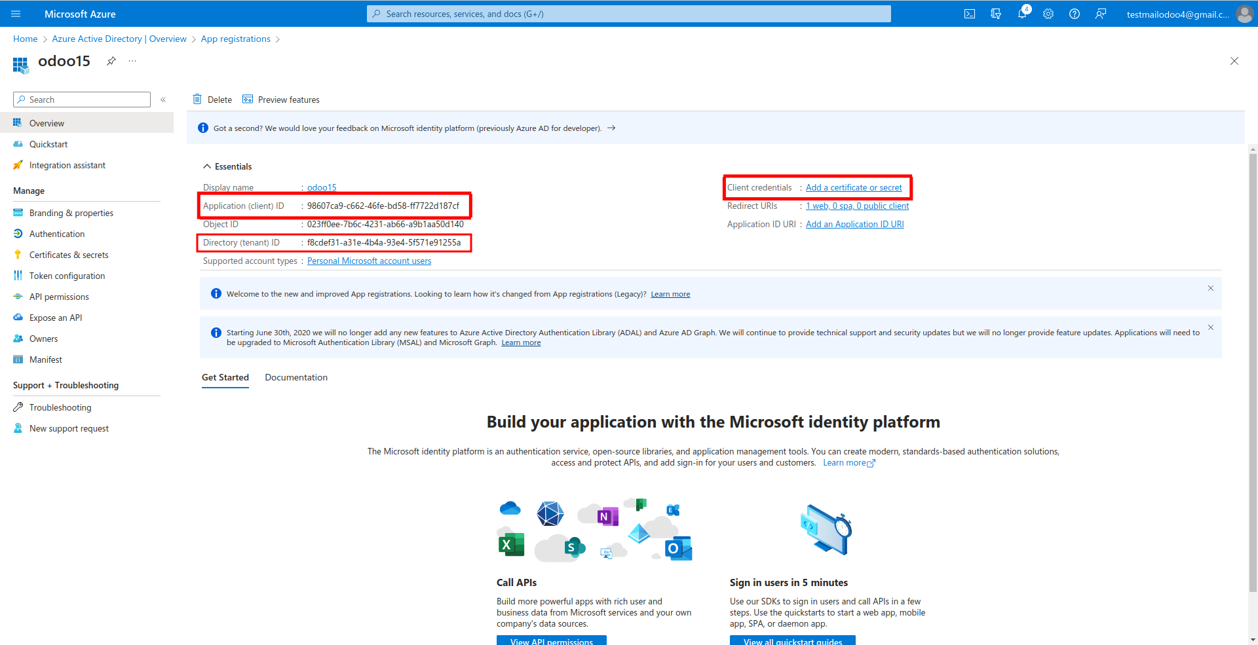This screenshot has height=645, width=1258.
Task: Click the Sign in users illustration
Action: (826, 530)
